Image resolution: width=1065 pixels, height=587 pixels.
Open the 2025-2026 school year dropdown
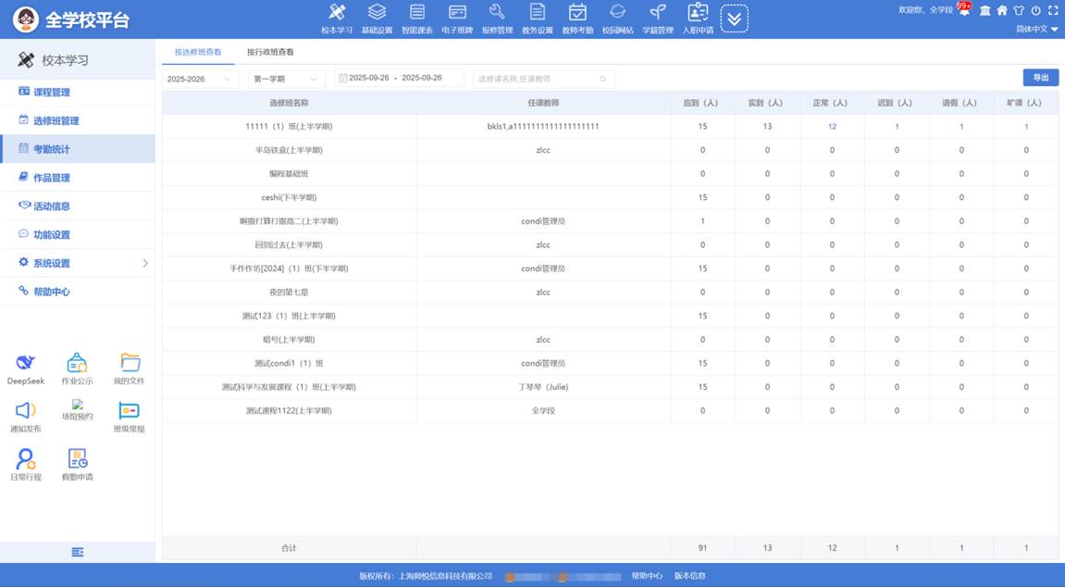(x=200, y=79)
